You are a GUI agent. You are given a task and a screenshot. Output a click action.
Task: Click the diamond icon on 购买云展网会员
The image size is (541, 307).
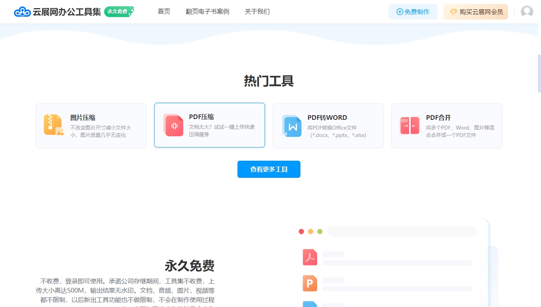pos(453,12)
